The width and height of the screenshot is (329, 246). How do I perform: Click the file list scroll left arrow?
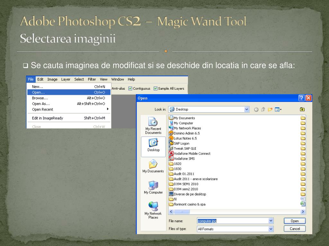click(x=171, y=212)
